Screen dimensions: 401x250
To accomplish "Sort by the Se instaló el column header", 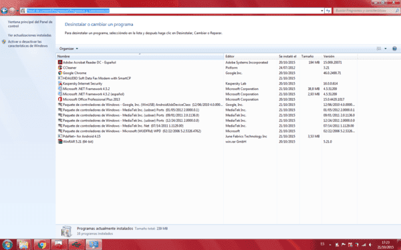I will tap(289, 56).
